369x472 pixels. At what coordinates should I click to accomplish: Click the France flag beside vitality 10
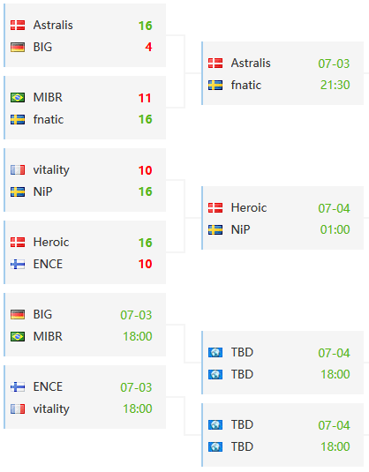tap(18, 170)
